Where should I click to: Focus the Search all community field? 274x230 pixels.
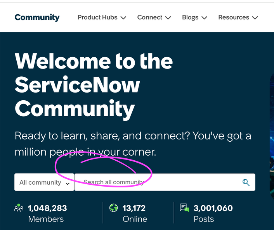[165, 182]
